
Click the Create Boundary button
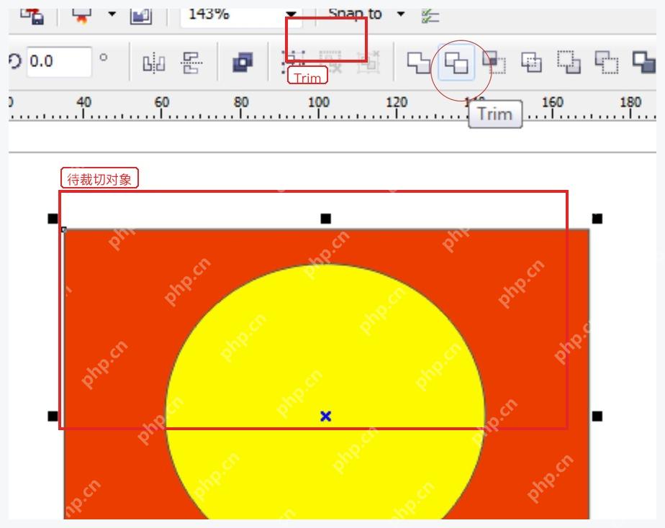pyautogui.click(x=644, y=63)
